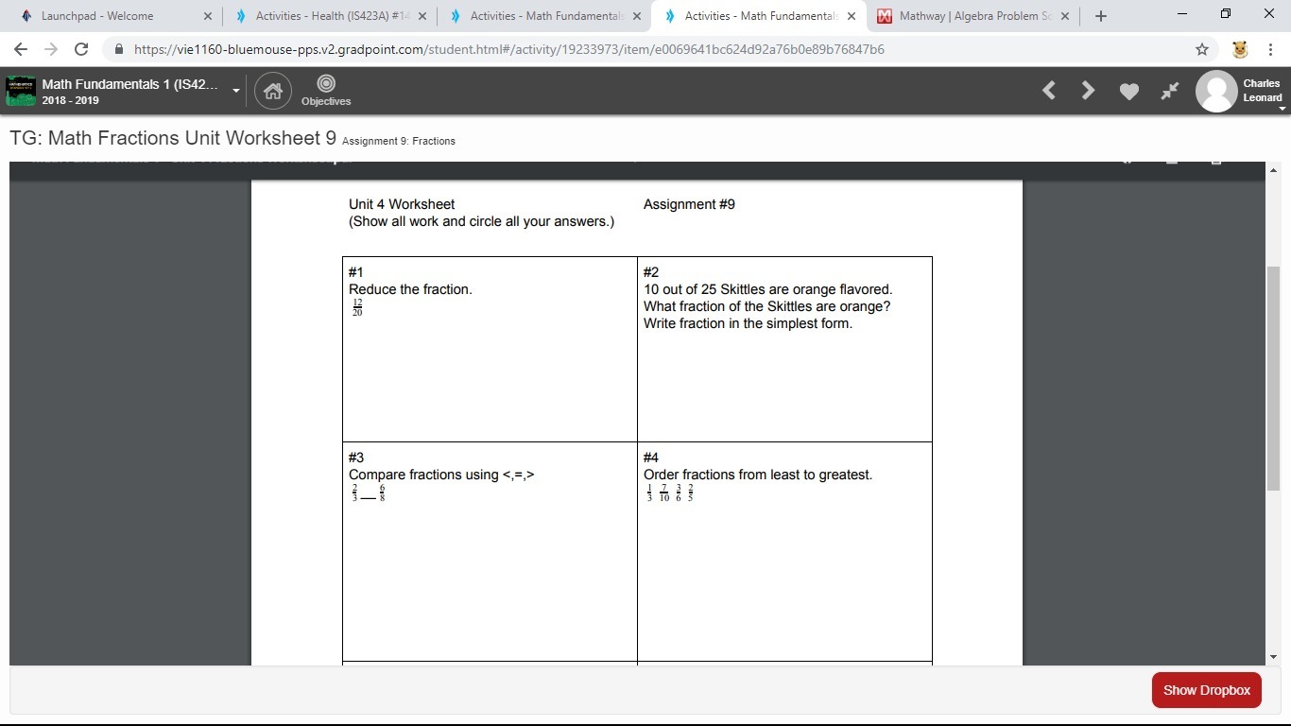Click '(Show all work and circle all your answers.)'
1291x726 pixels.
[481, 221]
